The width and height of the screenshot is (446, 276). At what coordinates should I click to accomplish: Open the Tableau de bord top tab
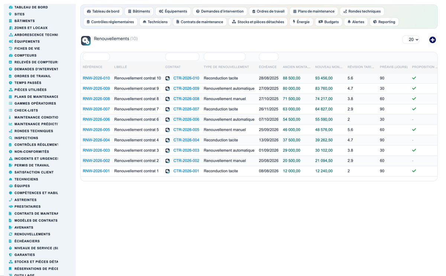[x=103, y=12]
